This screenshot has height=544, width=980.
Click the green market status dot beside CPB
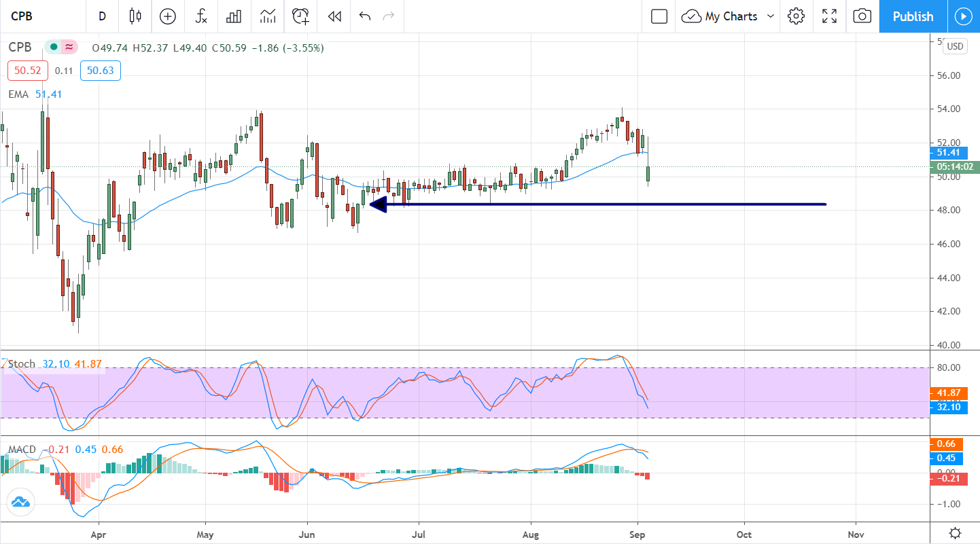point(52,48)
